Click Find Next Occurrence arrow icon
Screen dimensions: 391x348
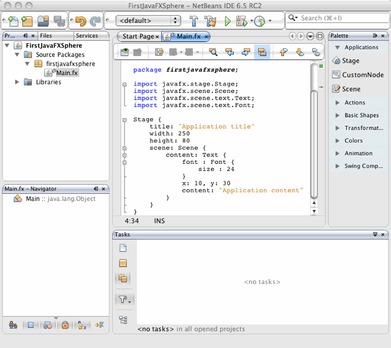click(246, 52)
